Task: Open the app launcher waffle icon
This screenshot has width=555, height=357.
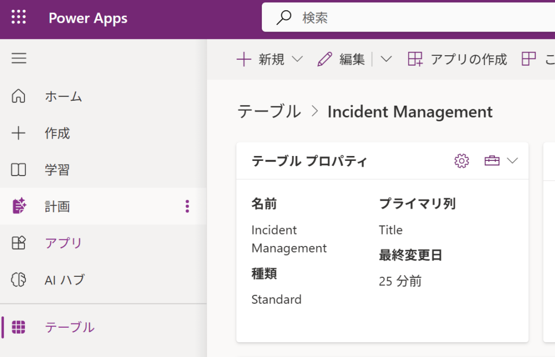Action: 19,18
